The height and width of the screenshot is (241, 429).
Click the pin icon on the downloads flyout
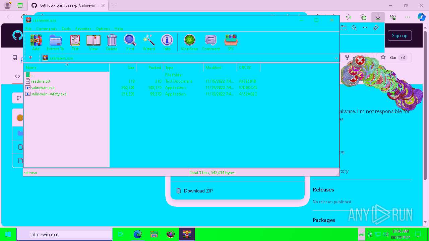coord(376,28)
